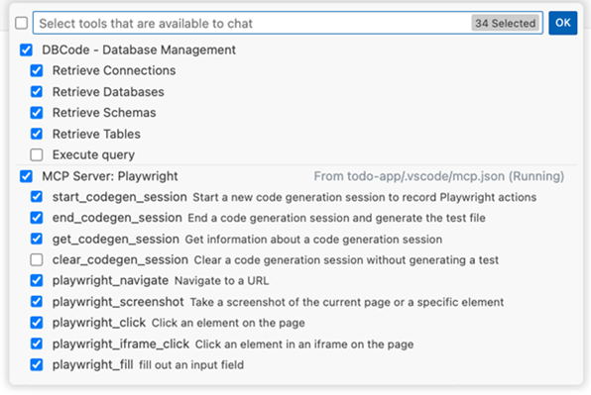Uncheck get_codegen_session tool
This screenshot has height=395, width=591.
[37, 239]
